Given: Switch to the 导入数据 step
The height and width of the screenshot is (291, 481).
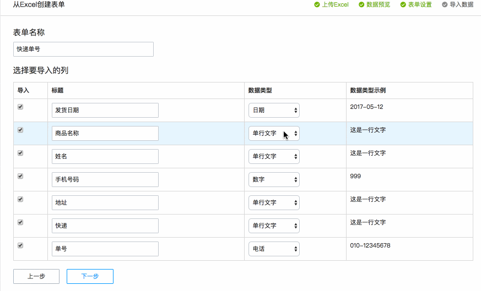Looking at the screenshot, I should [x=461, y=5].
